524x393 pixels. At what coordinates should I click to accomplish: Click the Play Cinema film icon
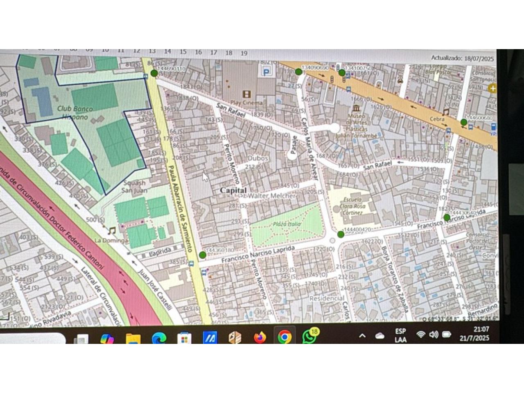click(x=246, y=94)
